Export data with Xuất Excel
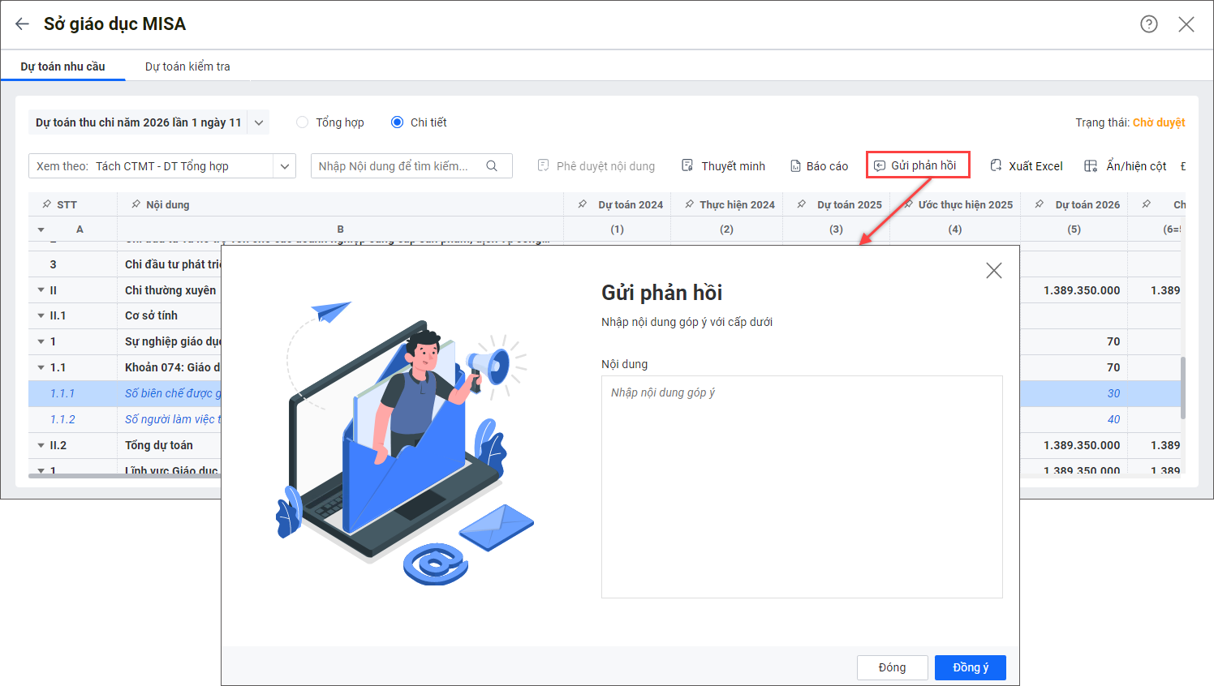The width and height of the screenshot is (1214, 686). pyautogui.click(x=1026, y=165)
